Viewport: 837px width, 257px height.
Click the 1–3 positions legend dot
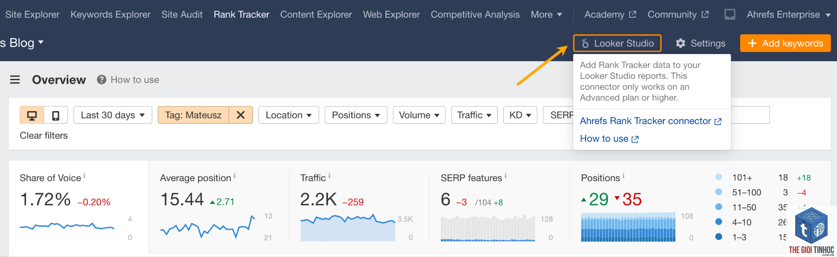[x=718, y=236]
